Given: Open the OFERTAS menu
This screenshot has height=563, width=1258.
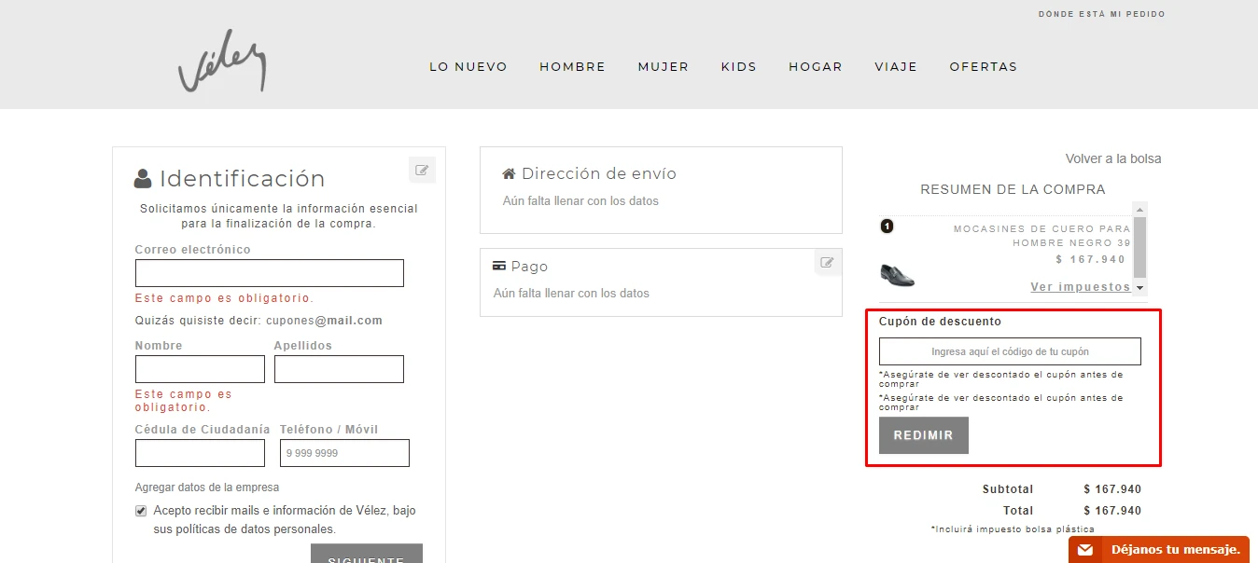Looking at the screenshot, I should (x=983, y=67).
